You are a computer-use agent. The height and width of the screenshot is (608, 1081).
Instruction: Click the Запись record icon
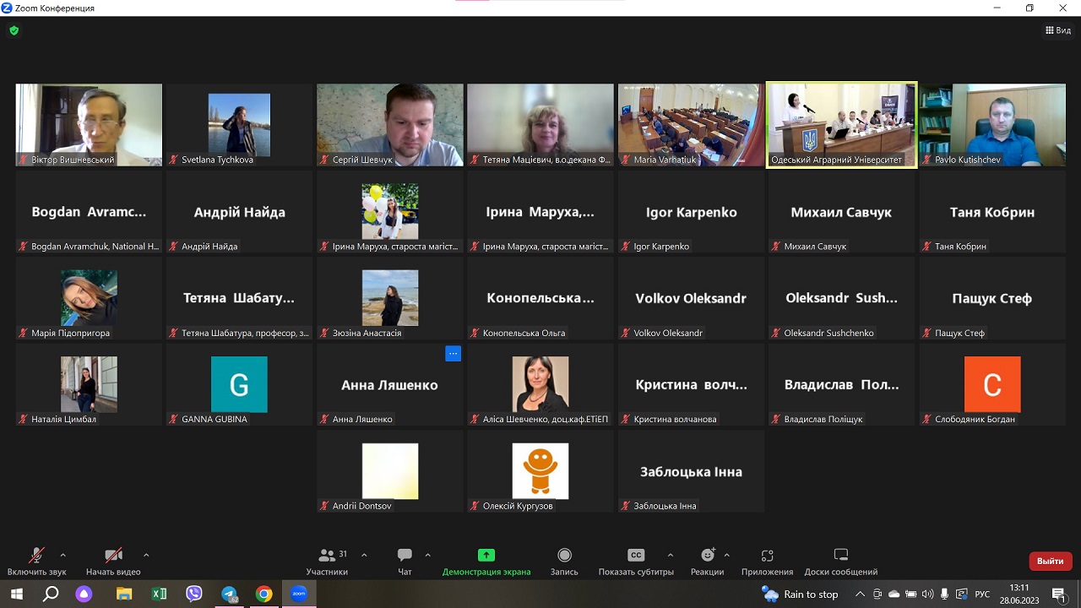click(564, 556)
